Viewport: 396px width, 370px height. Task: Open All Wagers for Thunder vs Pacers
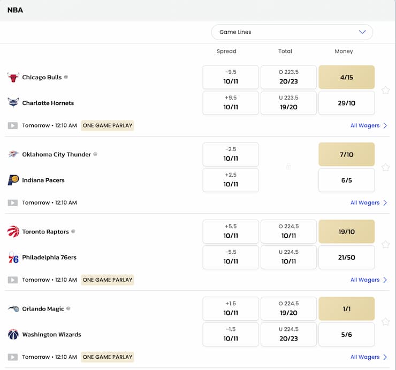(369, 203)
